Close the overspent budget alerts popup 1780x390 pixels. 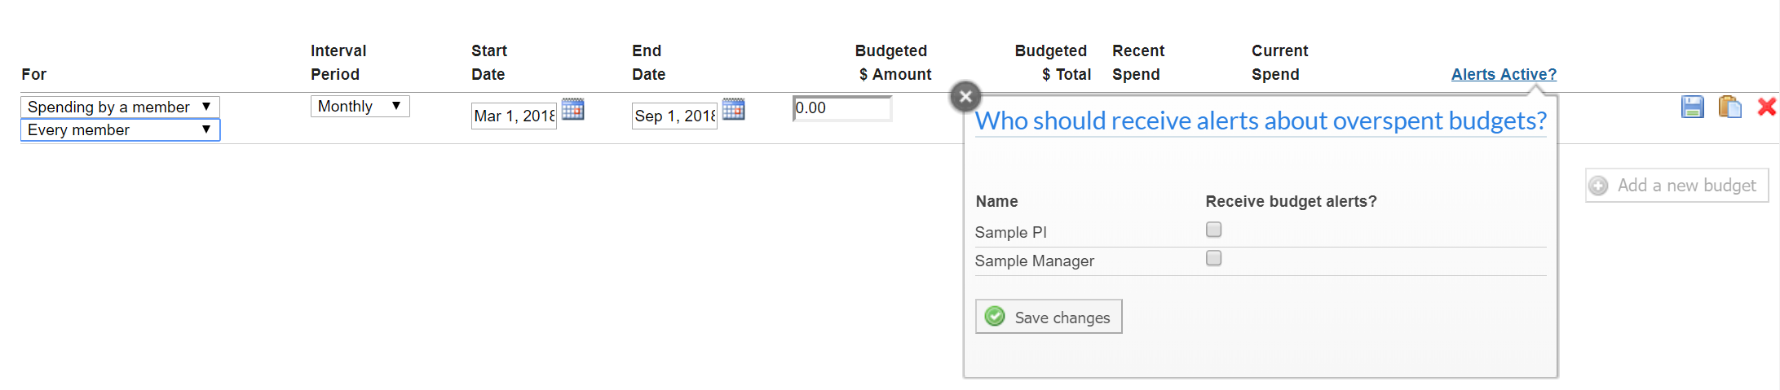(x=965, y=96)
